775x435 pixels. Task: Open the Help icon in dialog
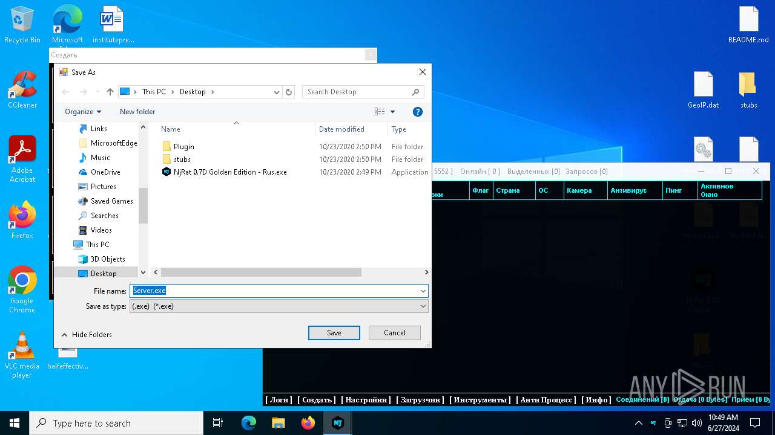point(417,112)
